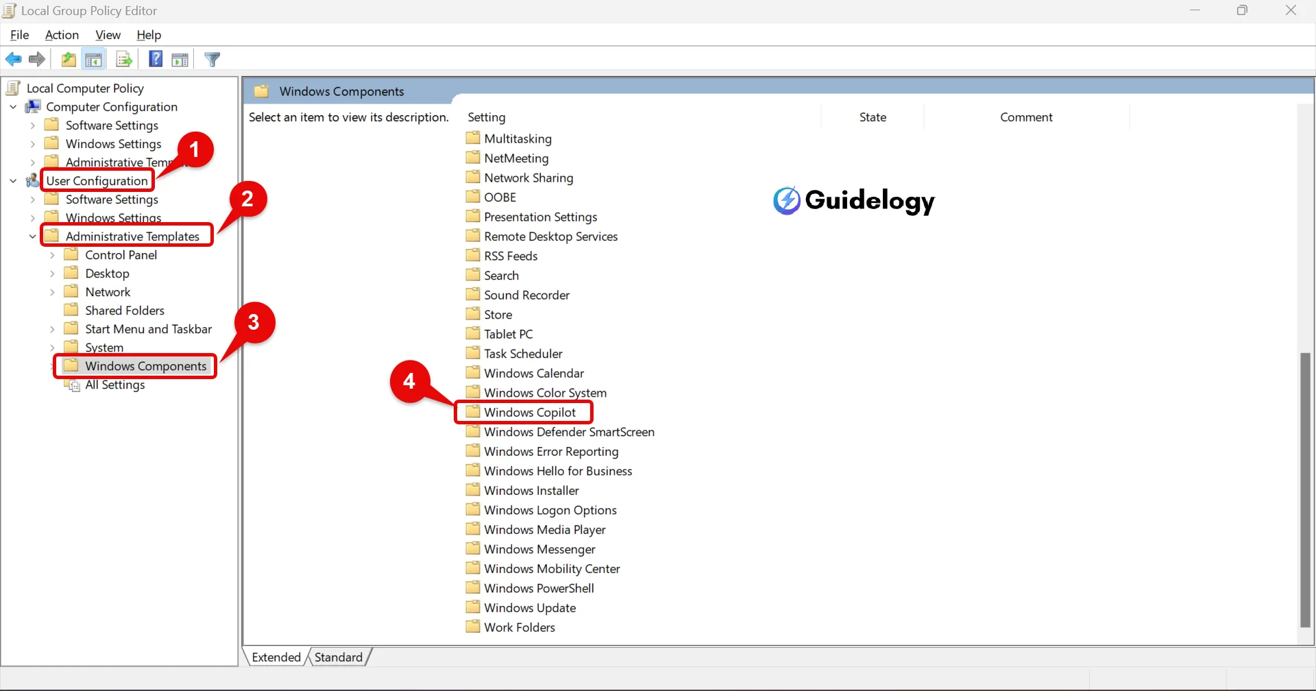This screenshot has width=1316, height=691.
Task: Click the NetMeeting folder icon
Action: click(x=473, y=158)
